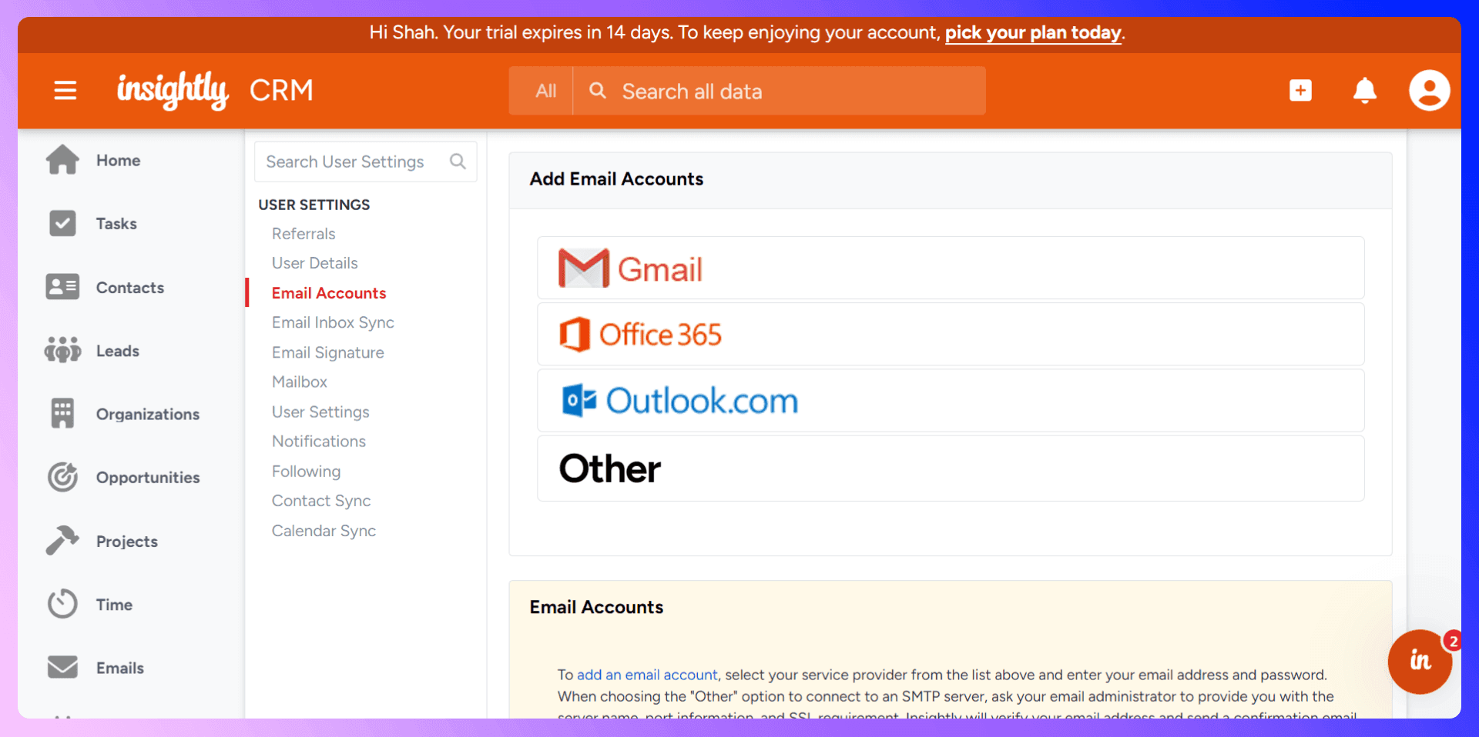Click the Search User Settings field
Viewport: 1479px width, 737px height.
pyautogui.click(x=366, y=162)
